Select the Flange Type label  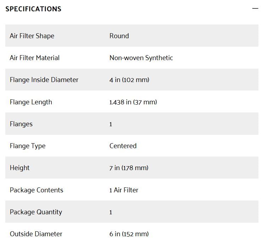28,146
